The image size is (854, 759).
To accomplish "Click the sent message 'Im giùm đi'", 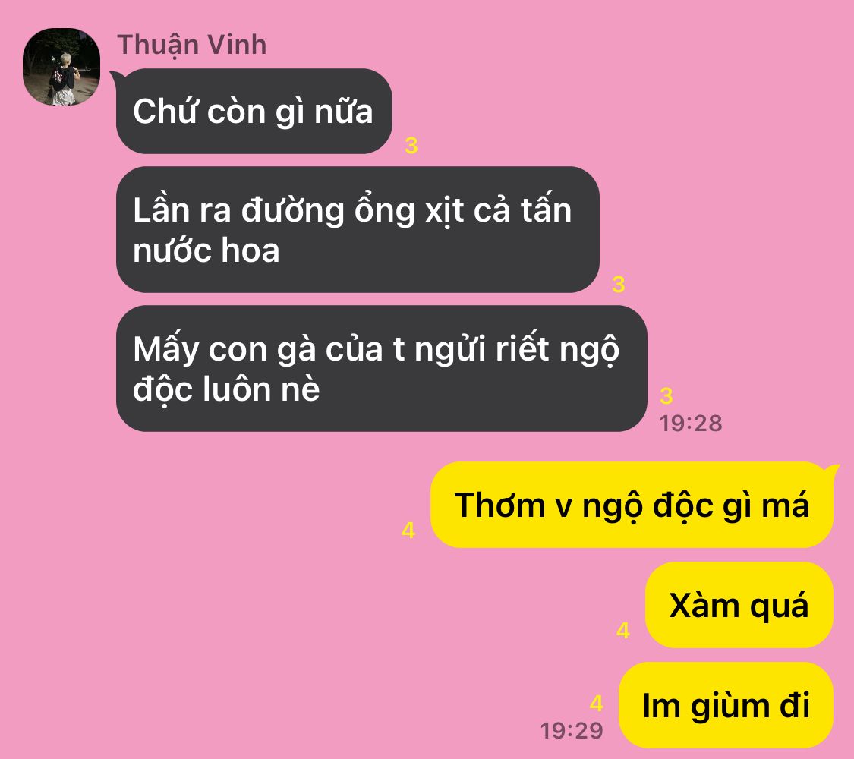I will pyautogui.click(x=726, y=705).
